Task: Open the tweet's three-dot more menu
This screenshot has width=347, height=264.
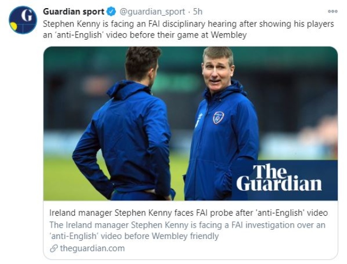Action: click(332, 11)
